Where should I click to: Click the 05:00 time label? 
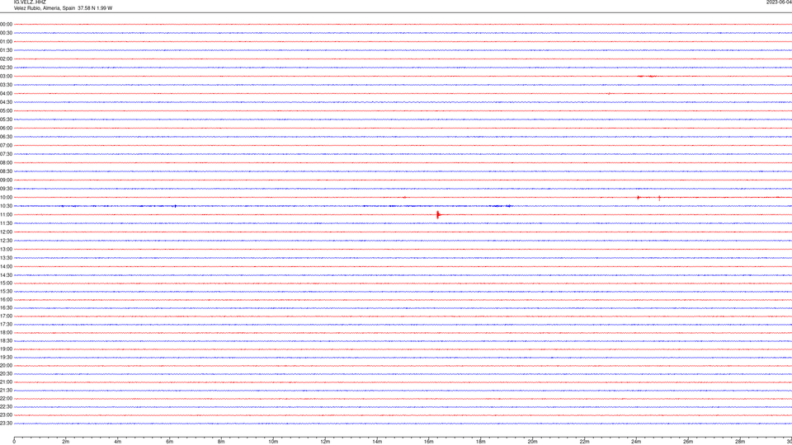[x=6, y=111]
